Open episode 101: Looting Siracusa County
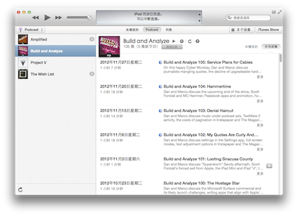Viewport: 298px width, 216px height. (208, 159)
